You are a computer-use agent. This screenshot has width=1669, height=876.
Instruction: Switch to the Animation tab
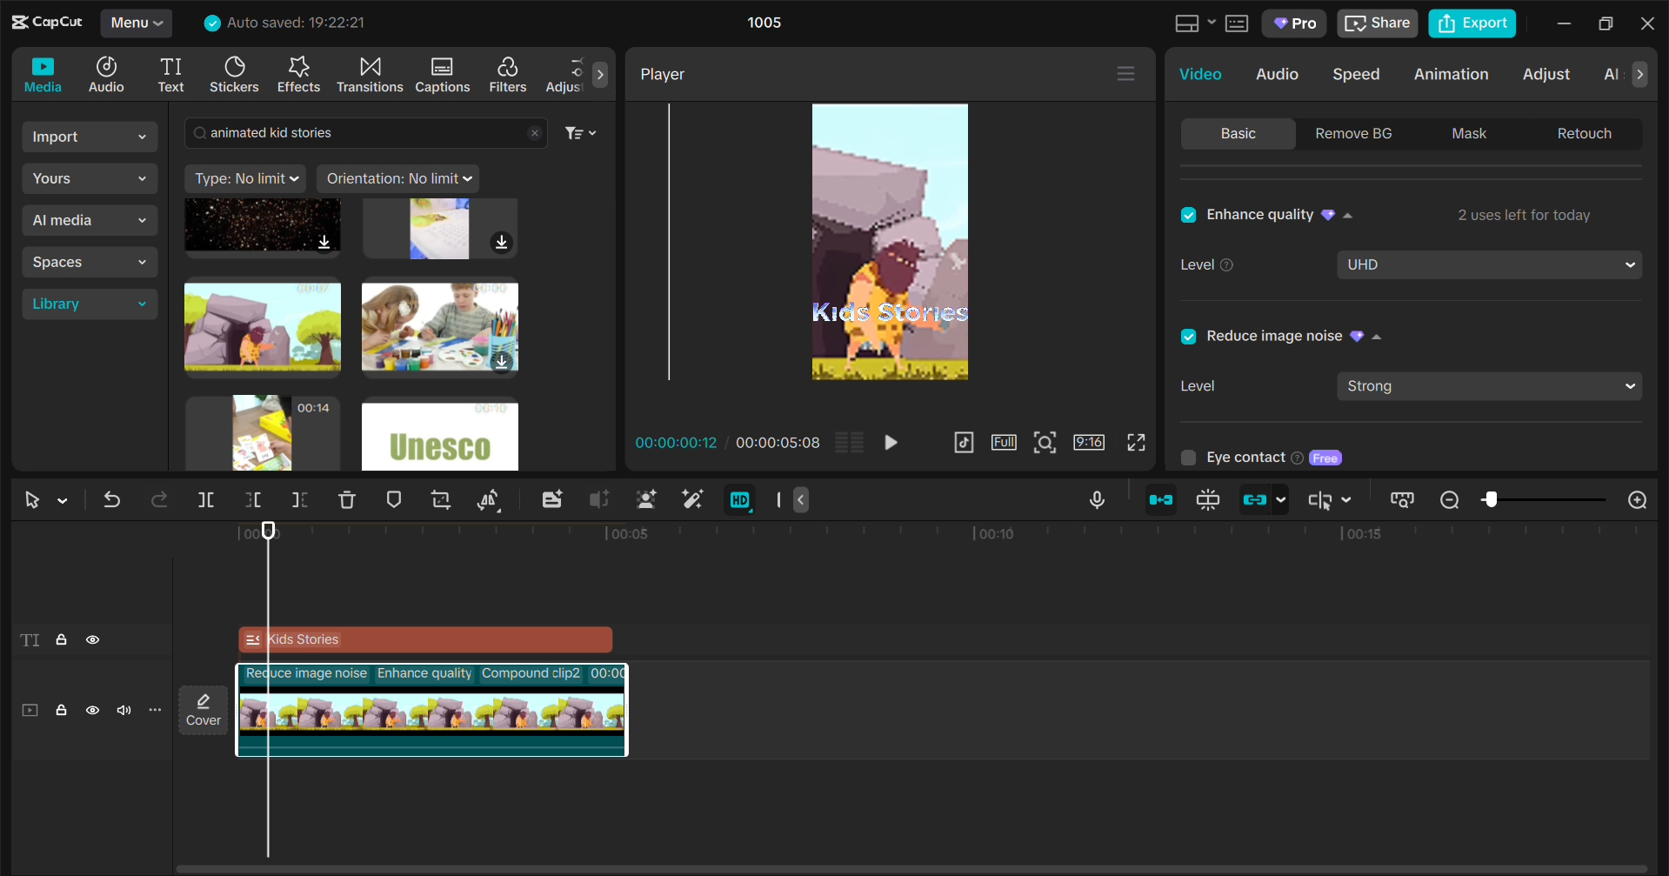pos(1451,74)
